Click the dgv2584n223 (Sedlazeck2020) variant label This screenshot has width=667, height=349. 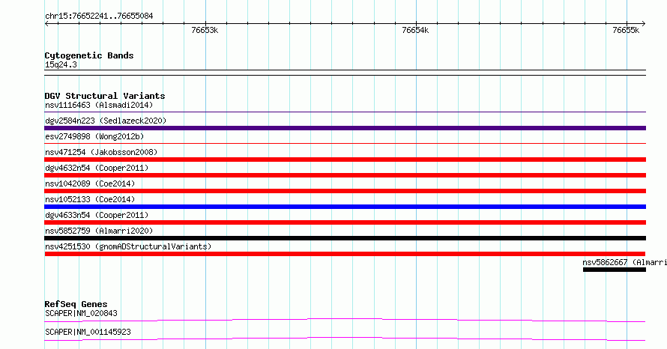(x=106, y=121)
